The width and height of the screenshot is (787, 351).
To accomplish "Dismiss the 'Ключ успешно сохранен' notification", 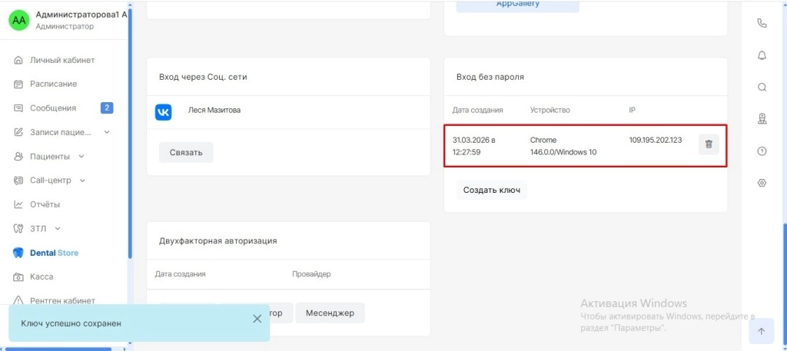I will (x=257, y=319).
